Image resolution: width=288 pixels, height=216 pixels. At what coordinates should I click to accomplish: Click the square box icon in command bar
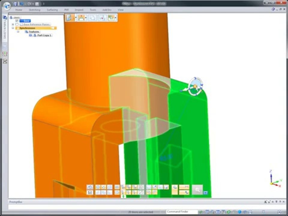coord(92,18)
